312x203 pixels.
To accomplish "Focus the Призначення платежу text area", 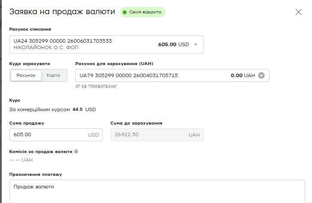I will tap(157, 191).
